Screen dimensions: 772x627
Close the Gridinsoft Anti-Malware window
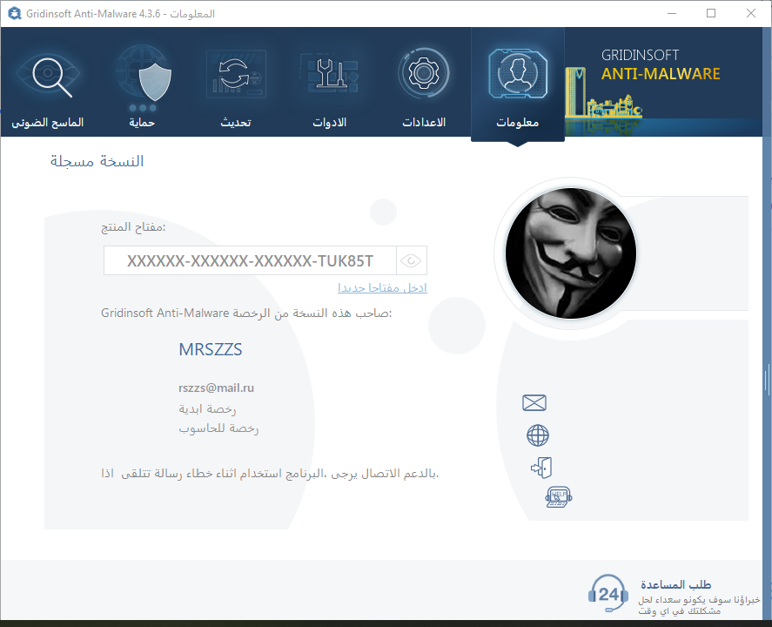coord(751,13)
